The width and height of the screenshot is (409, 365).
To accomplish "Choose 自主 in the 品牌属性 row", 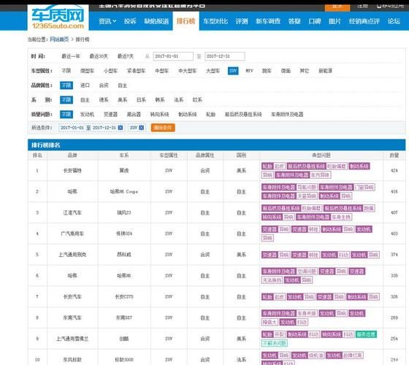I will click(x=123, y=85).
